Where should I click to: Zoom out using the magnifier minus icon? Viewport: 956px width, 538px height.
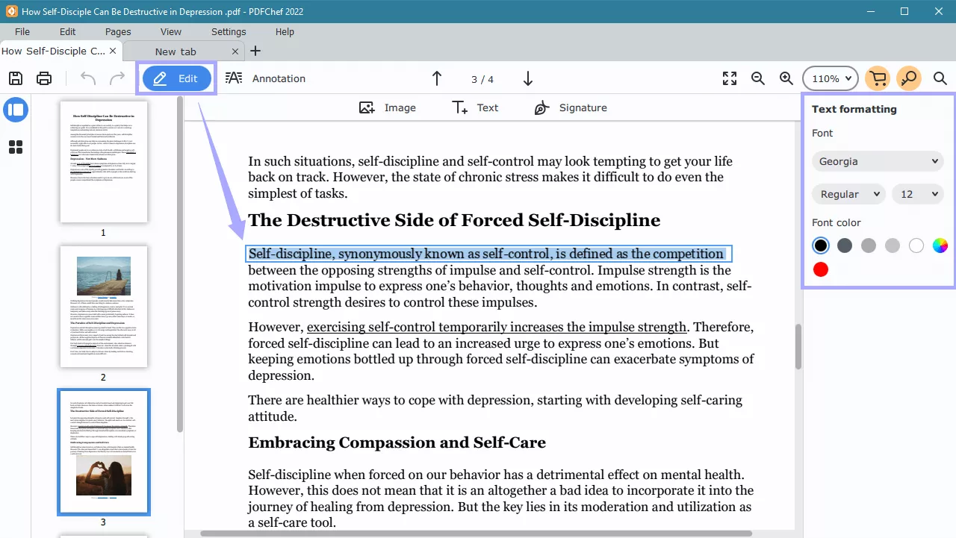pos(757,78)
